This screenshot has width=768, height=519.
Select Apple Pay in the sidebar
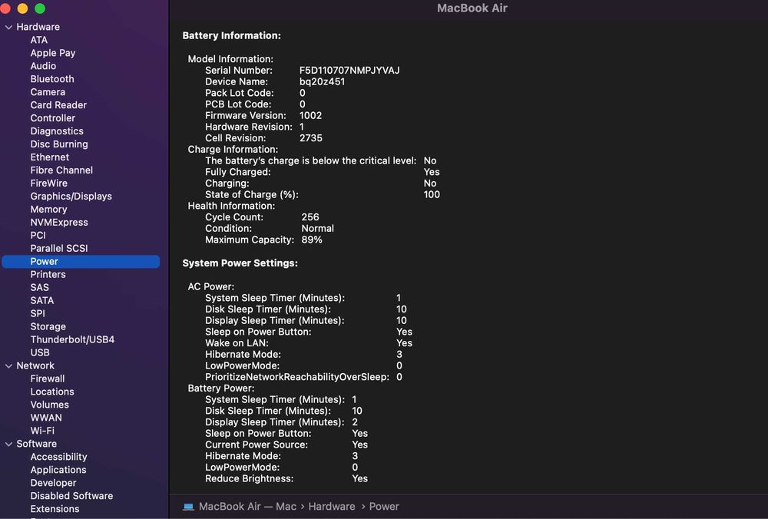(53, 53)
